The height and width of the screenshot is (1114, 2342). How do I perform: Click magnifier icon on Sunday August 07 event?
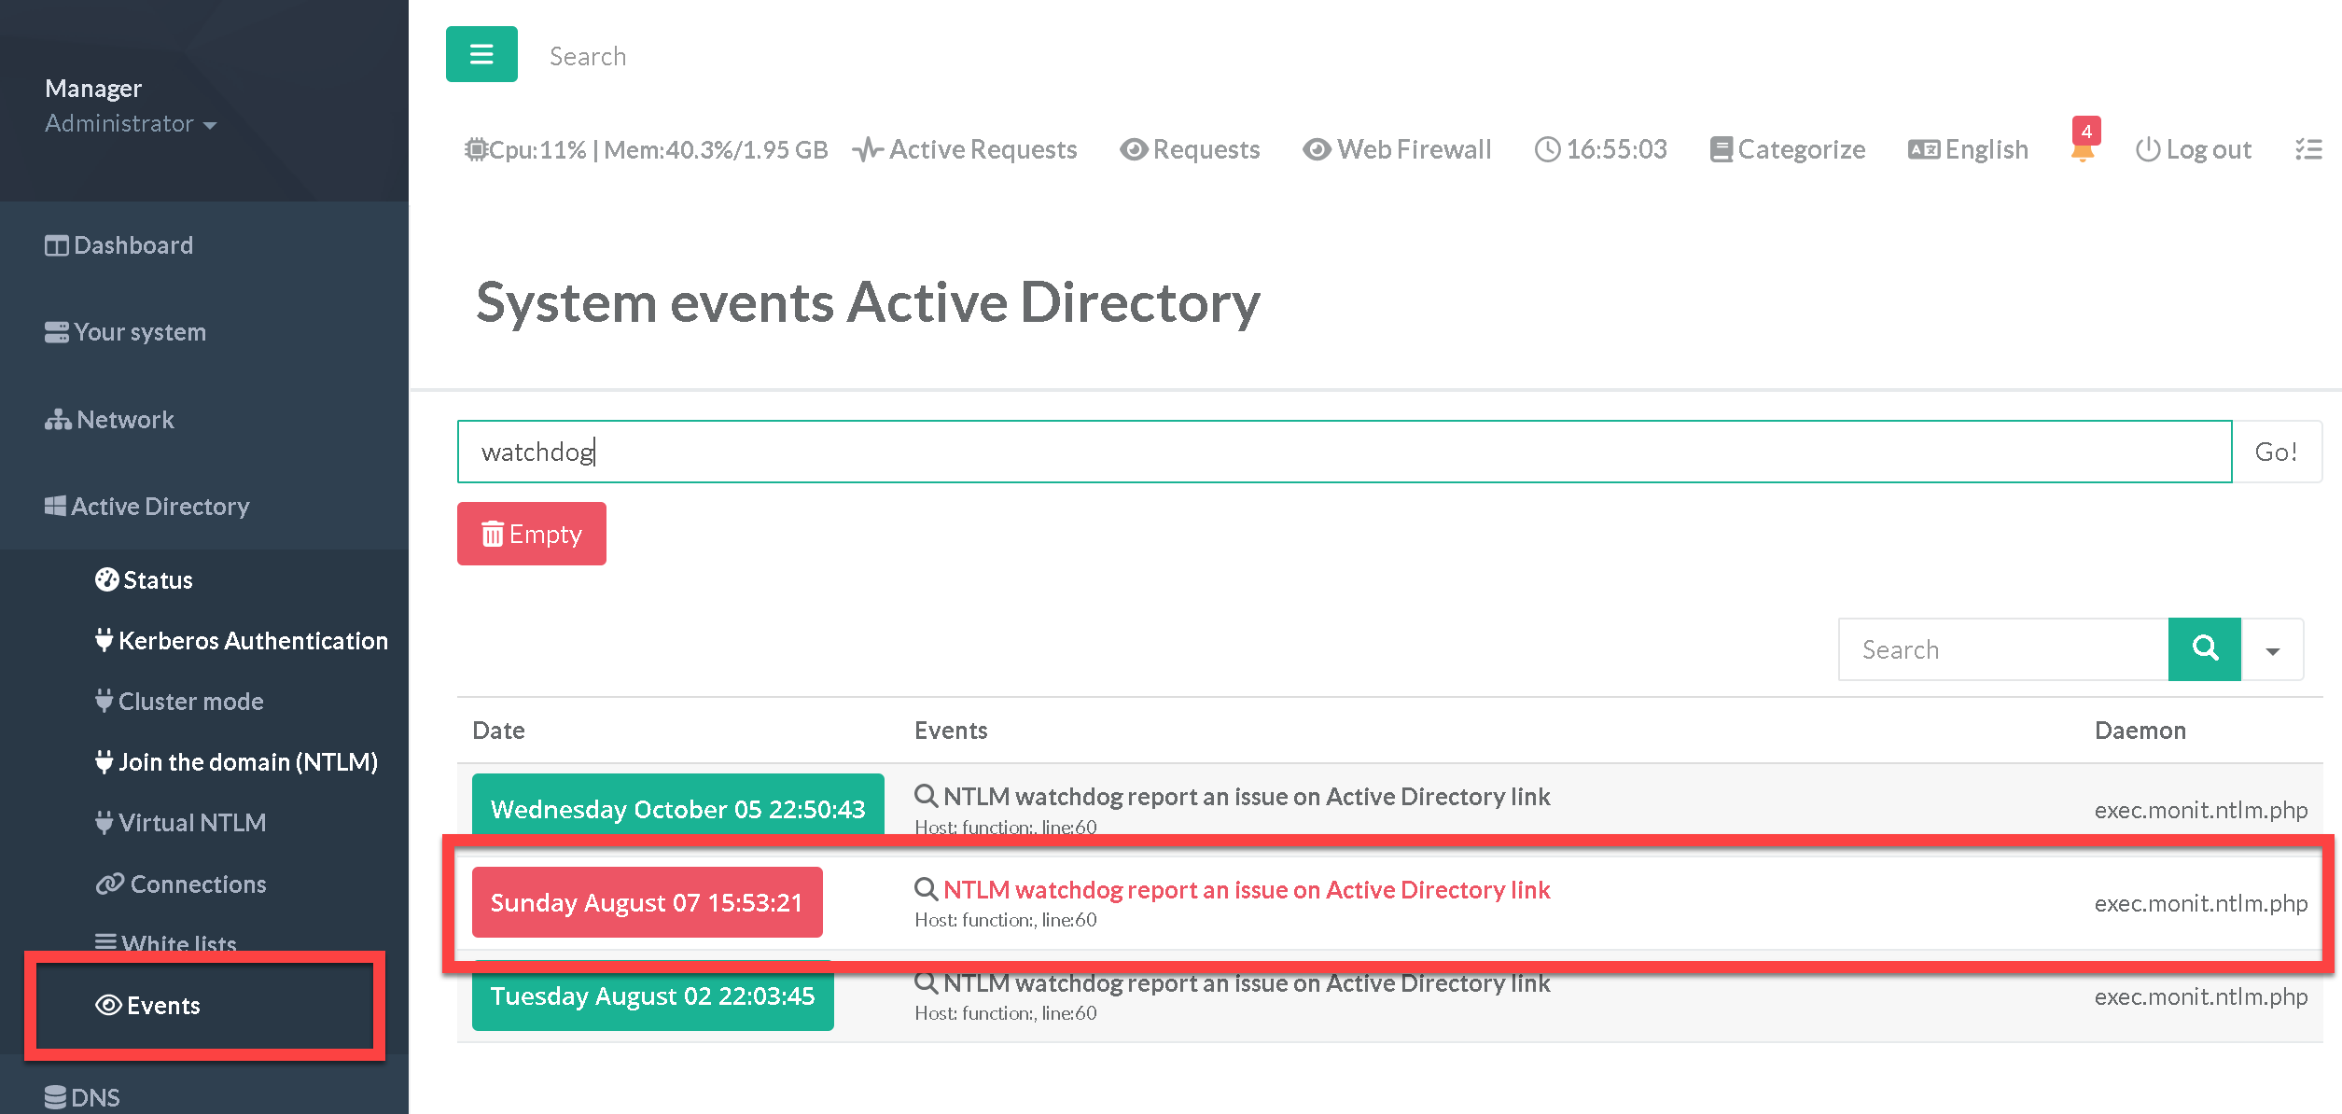pos(926,889)
